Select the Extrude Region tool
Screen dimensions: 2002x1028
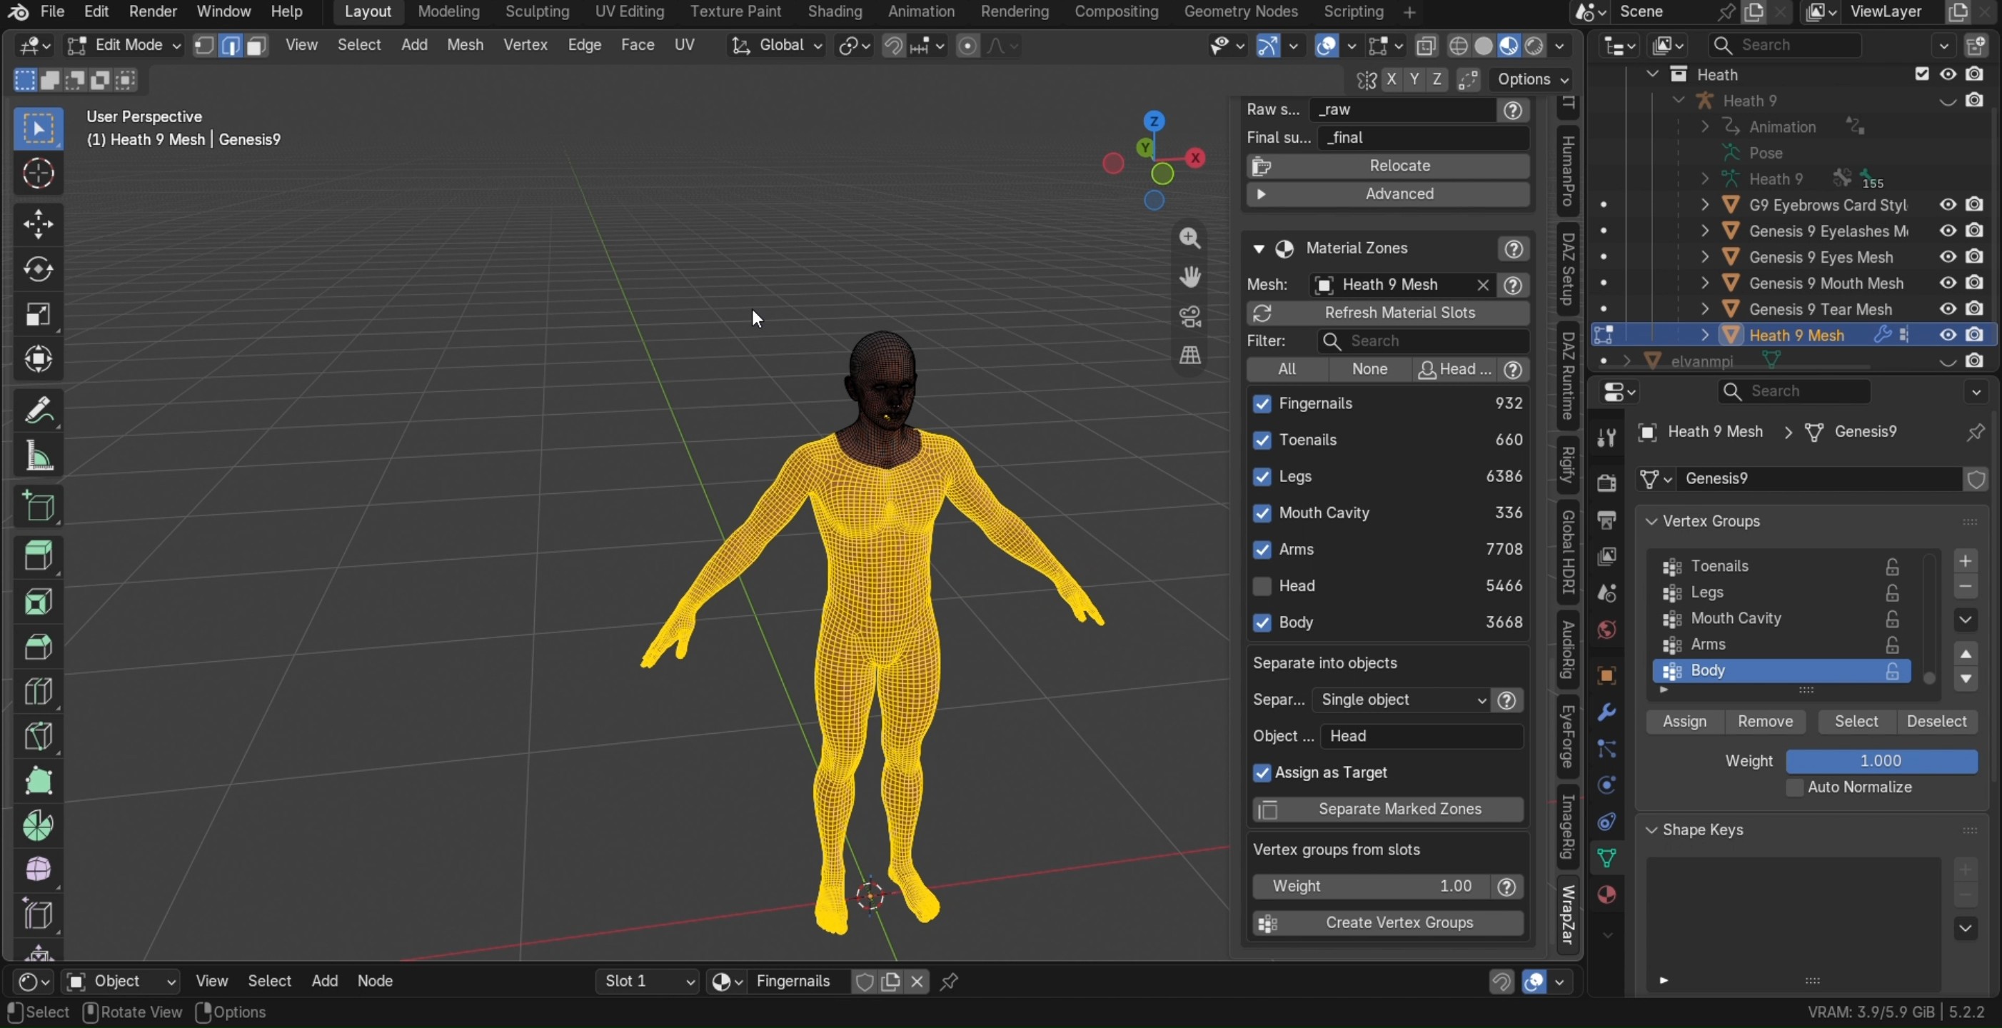[x=38, y=556]
